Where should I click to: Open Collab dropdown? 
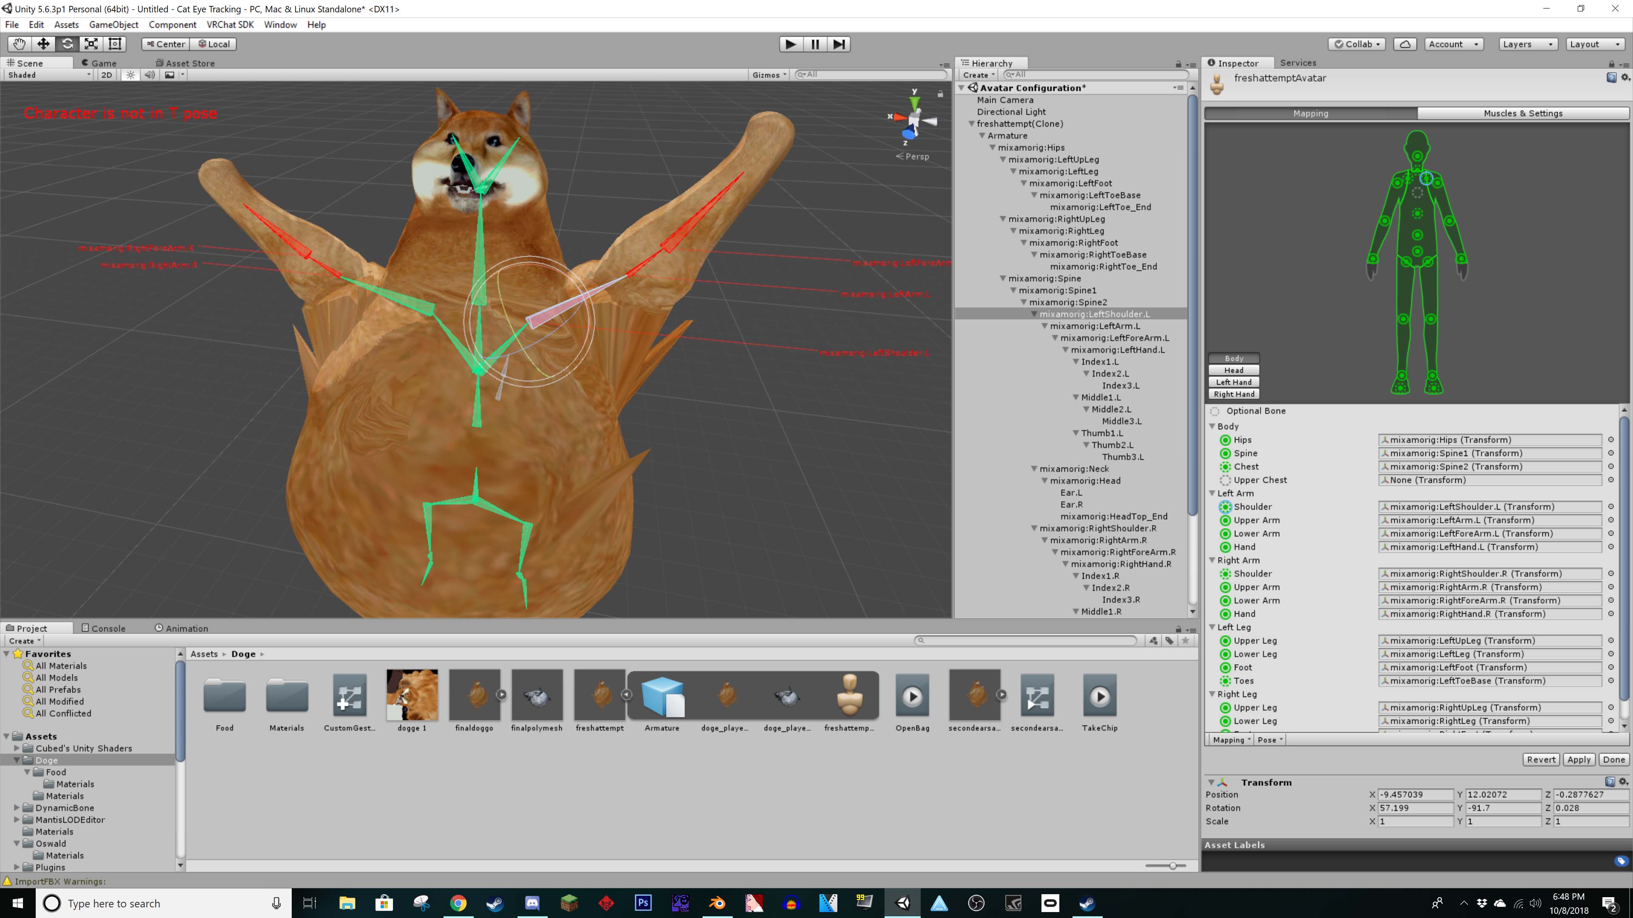click(1357, 44)
